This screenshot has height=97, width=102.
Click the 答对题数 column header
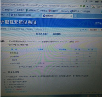click(63, 50)
